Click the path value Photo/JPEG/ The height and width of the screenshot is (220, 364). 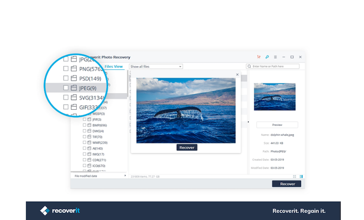[278, 152]
